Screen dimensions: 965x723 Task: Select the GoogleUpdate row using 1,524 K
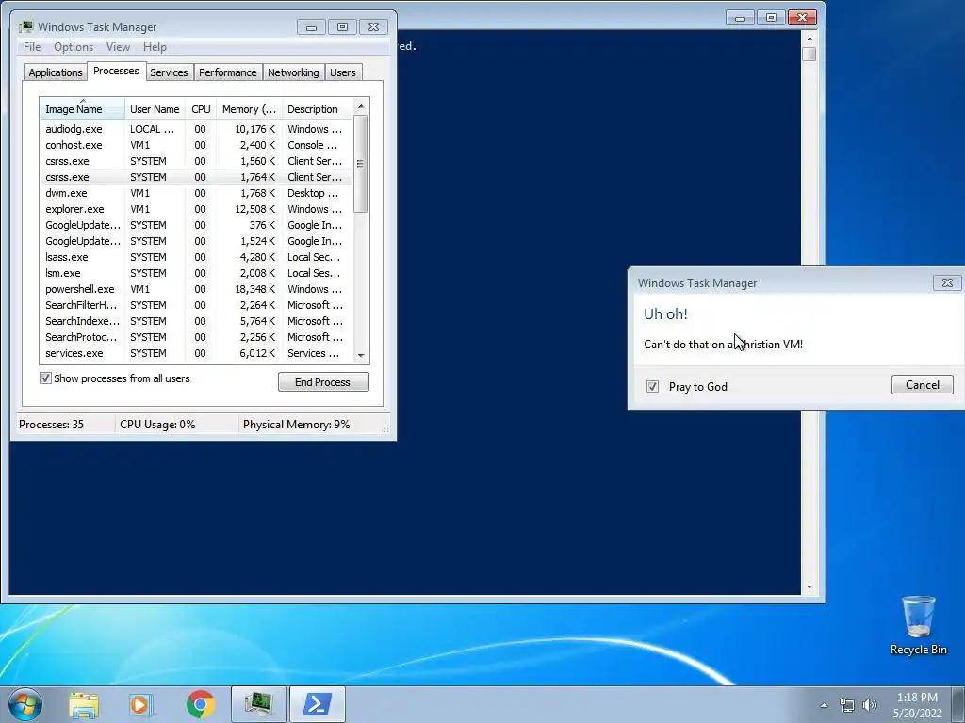(x=196, y=241)
